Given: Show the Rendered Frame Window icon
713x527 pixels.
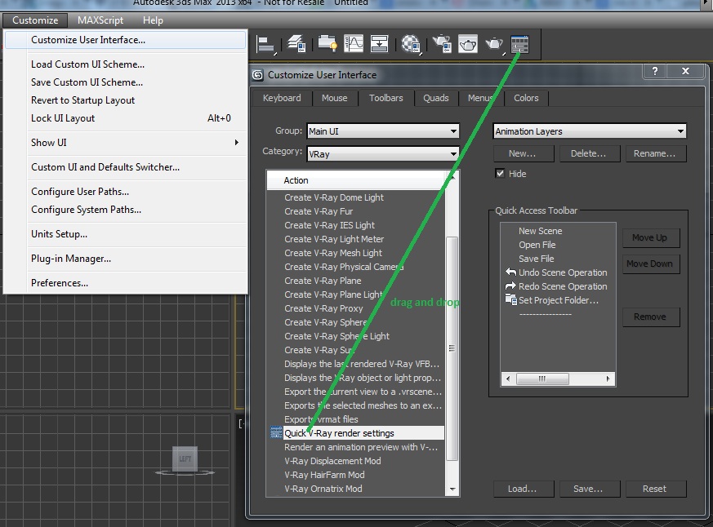Looking at the screenshot, I should click(x=468, y=44).
